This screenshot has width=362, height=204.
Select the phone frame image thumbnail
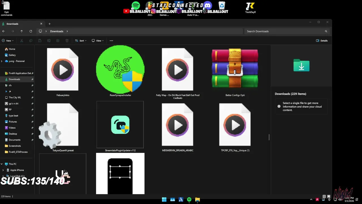click(x=120, y=174)
